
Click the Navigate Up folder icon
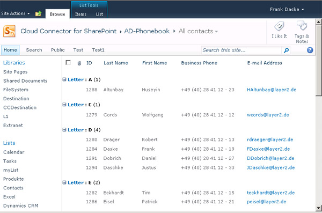38,14
